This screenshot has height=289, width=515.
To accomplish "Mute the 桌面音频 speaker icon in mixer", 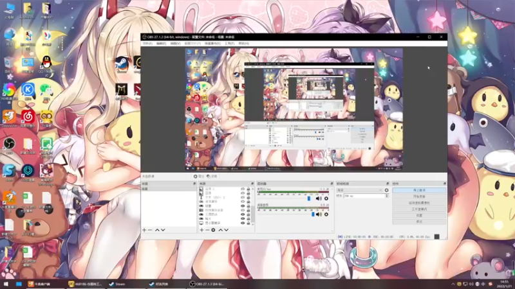I will coord(319,215).
